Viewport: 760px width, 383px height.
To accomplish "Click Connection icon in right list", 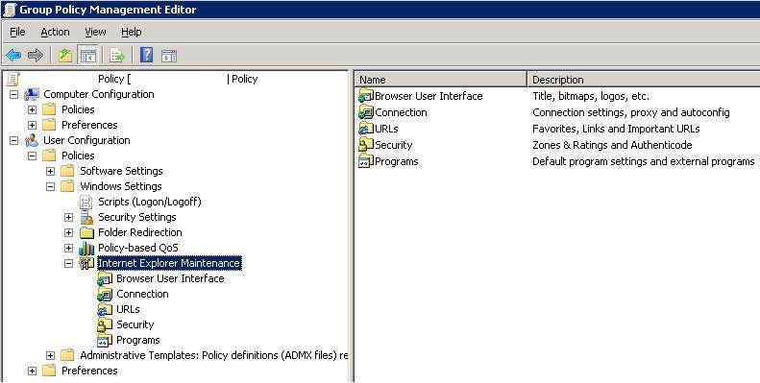I will click(x=366, y=112).
